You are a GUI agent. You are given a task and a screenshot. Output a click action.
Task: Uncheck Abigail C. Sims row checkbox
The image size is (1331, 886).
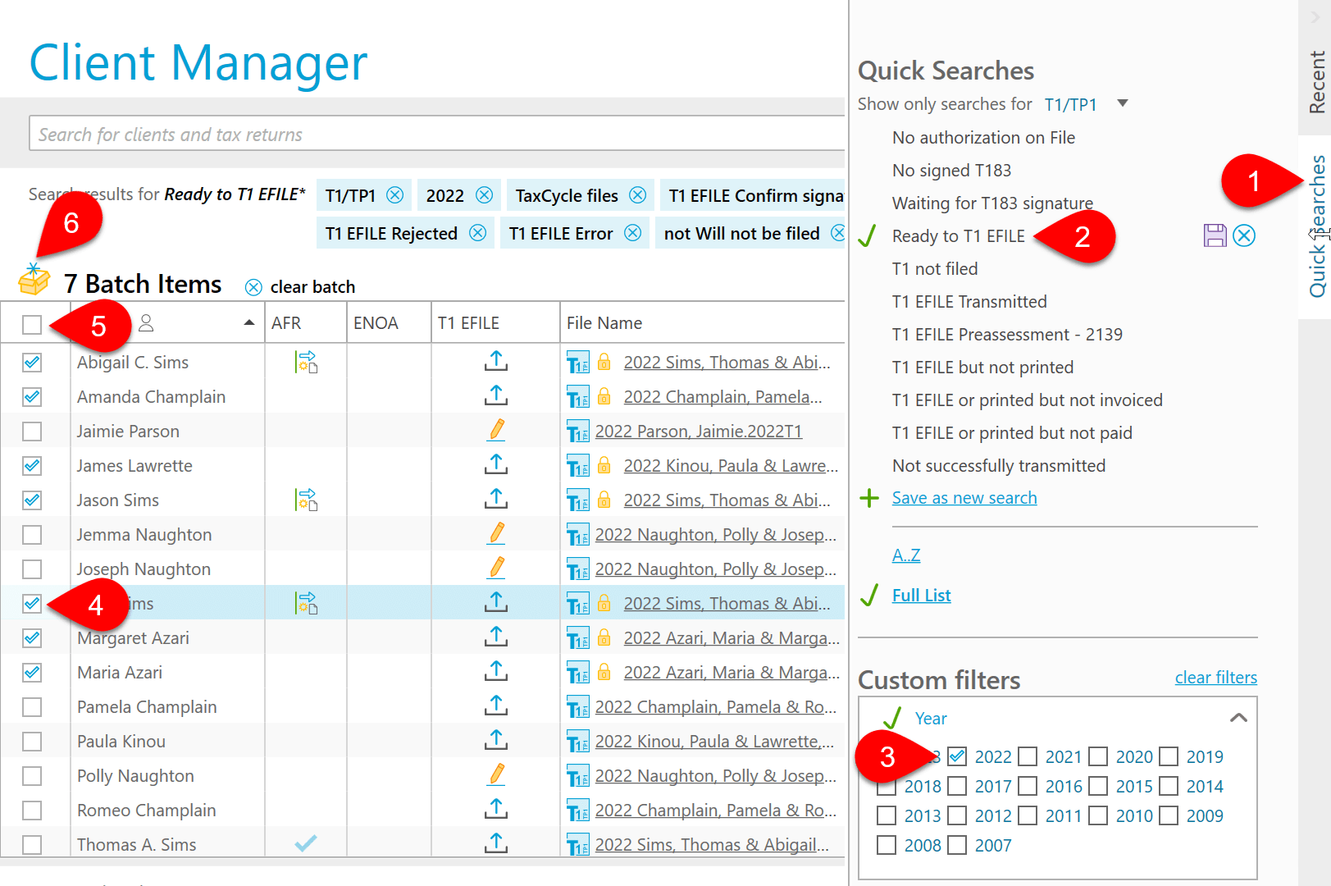click(x=32, y=362)
